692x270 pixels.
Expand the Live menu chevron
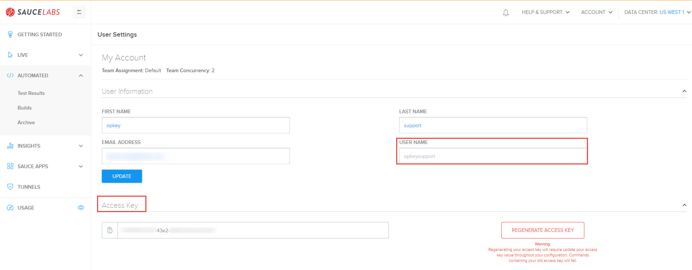(x=81, y=55)
